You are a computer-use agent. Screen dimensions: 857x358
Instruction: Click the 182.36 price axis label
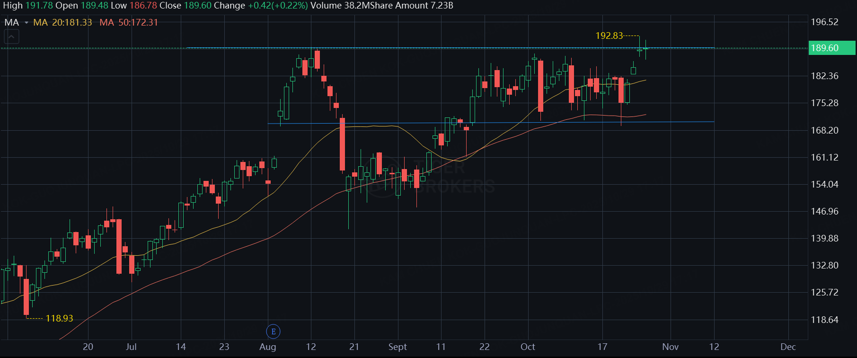(824, 76)
